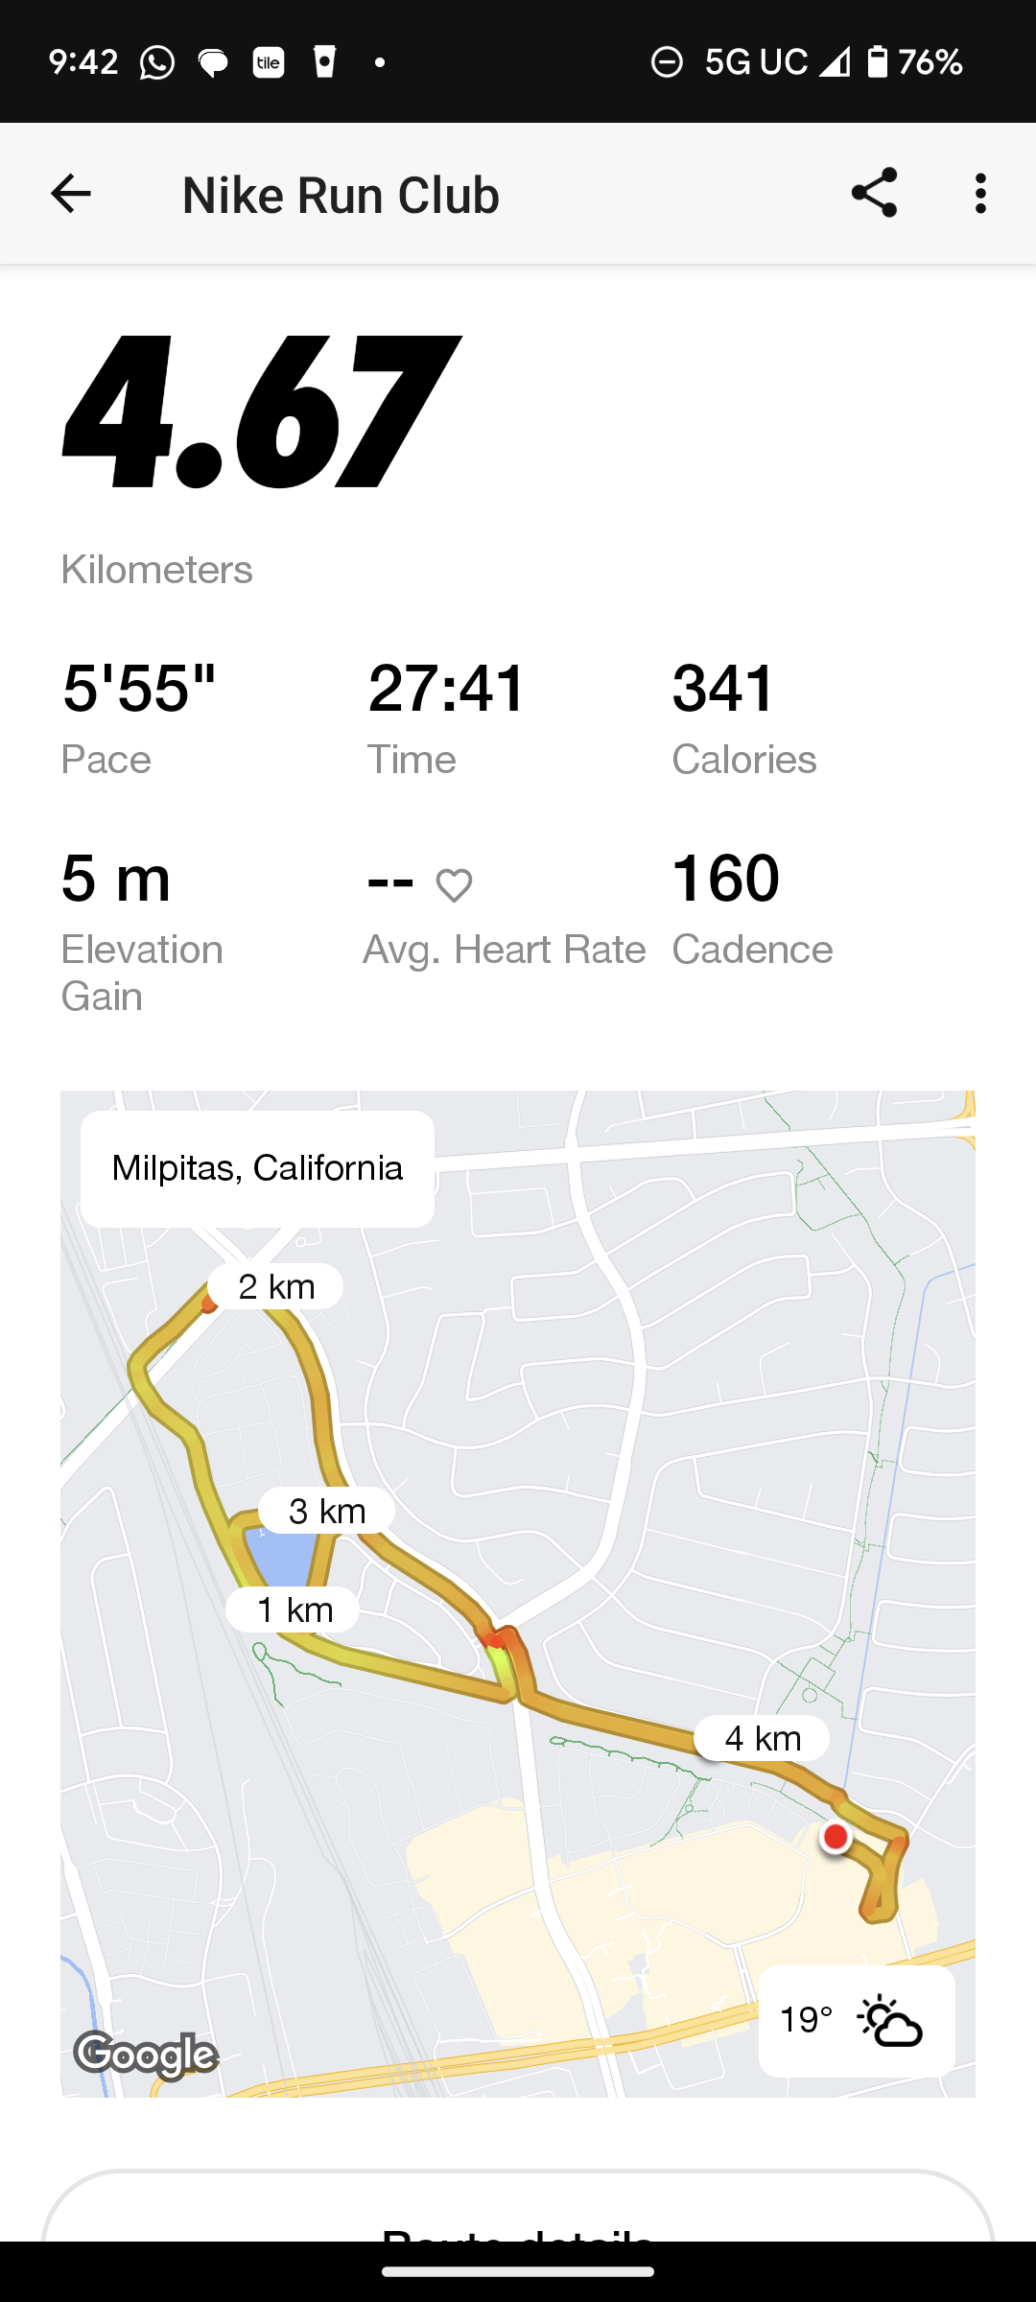Tap the Tile notification icon in status bar
The image size is (1036, 2302).
pos(269,63)
